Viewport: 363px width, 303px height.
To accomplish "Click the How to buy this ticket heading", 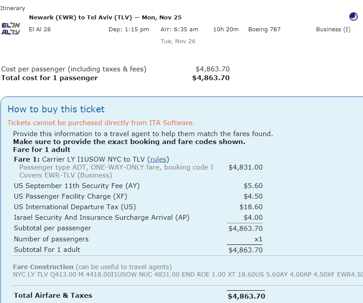I will (56, 109).
